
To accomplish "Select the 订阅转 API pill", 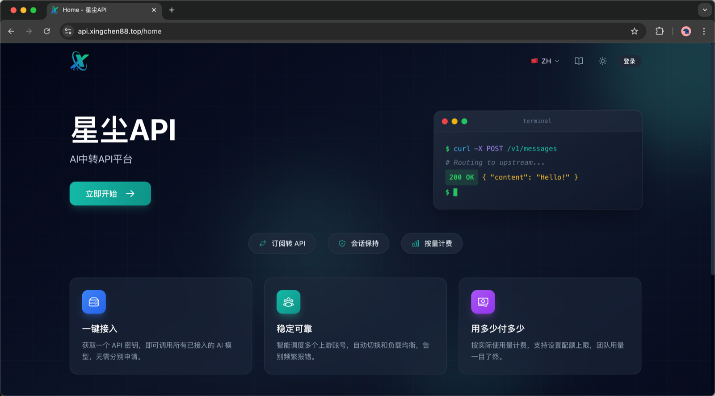I will click(x=282, y=243).
